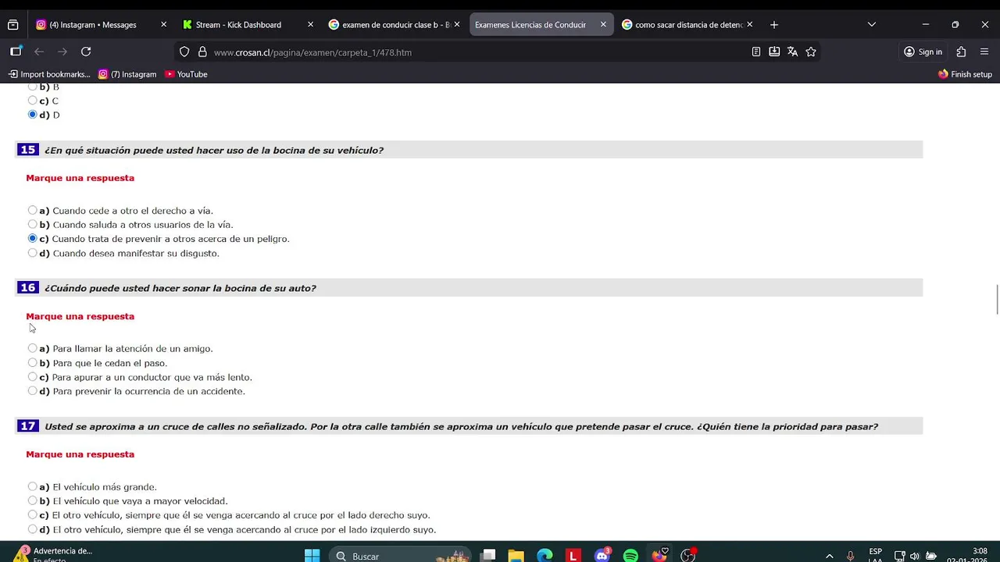Click the translate page icon
Image resolution: width=1000 pixels, height=562 pixels.
tap(792, 52)
